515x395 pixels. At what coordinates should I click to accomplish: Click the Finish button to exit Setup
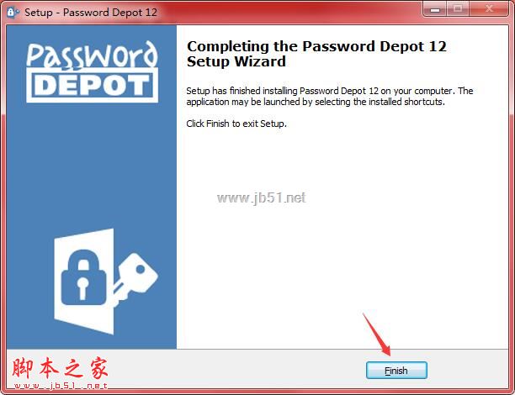coord(396,371)
